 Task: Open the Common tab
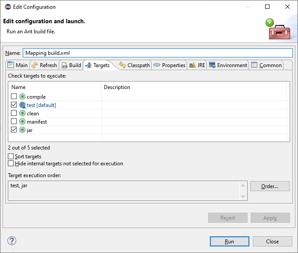tap(266, 65)
